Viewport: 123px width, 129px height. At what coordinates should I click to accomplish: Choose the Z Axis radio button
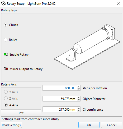(6, 98)
